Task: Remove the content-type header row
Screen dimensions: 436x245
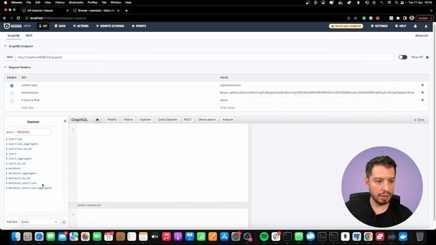Action: click(422, 85)
